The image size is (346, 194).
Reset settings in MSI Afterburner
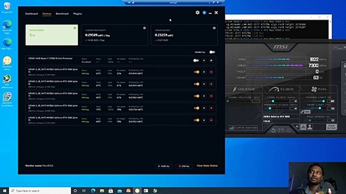[273, 130]
